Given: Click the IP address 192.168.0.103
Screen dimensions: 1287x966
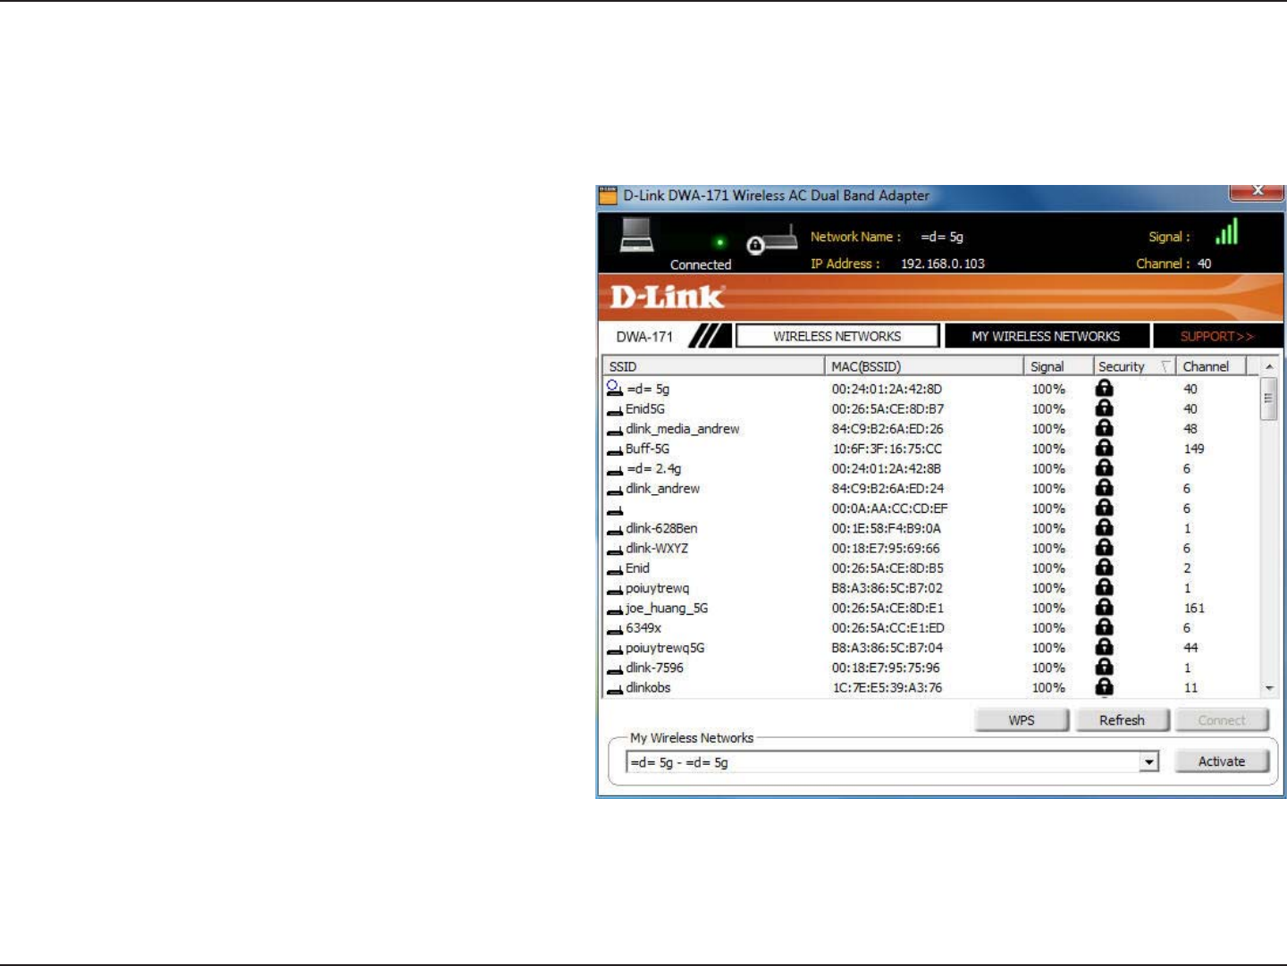Looking at the screenshot, I should [943, 264].
